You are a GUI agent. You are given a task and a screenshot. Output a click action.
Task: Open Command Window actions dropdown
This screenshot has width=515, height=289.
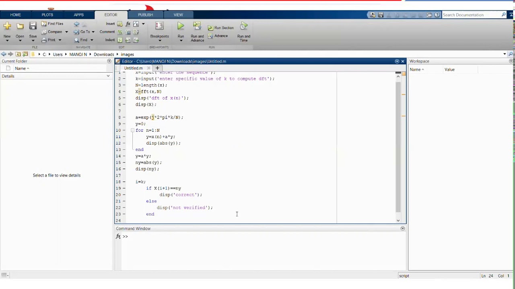(x=402, y=228)
